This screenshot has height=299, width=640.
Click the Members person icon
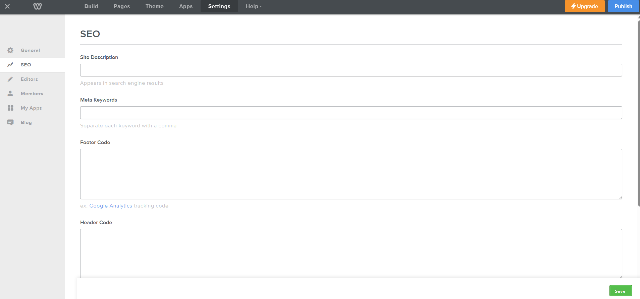tap(10, 94)
